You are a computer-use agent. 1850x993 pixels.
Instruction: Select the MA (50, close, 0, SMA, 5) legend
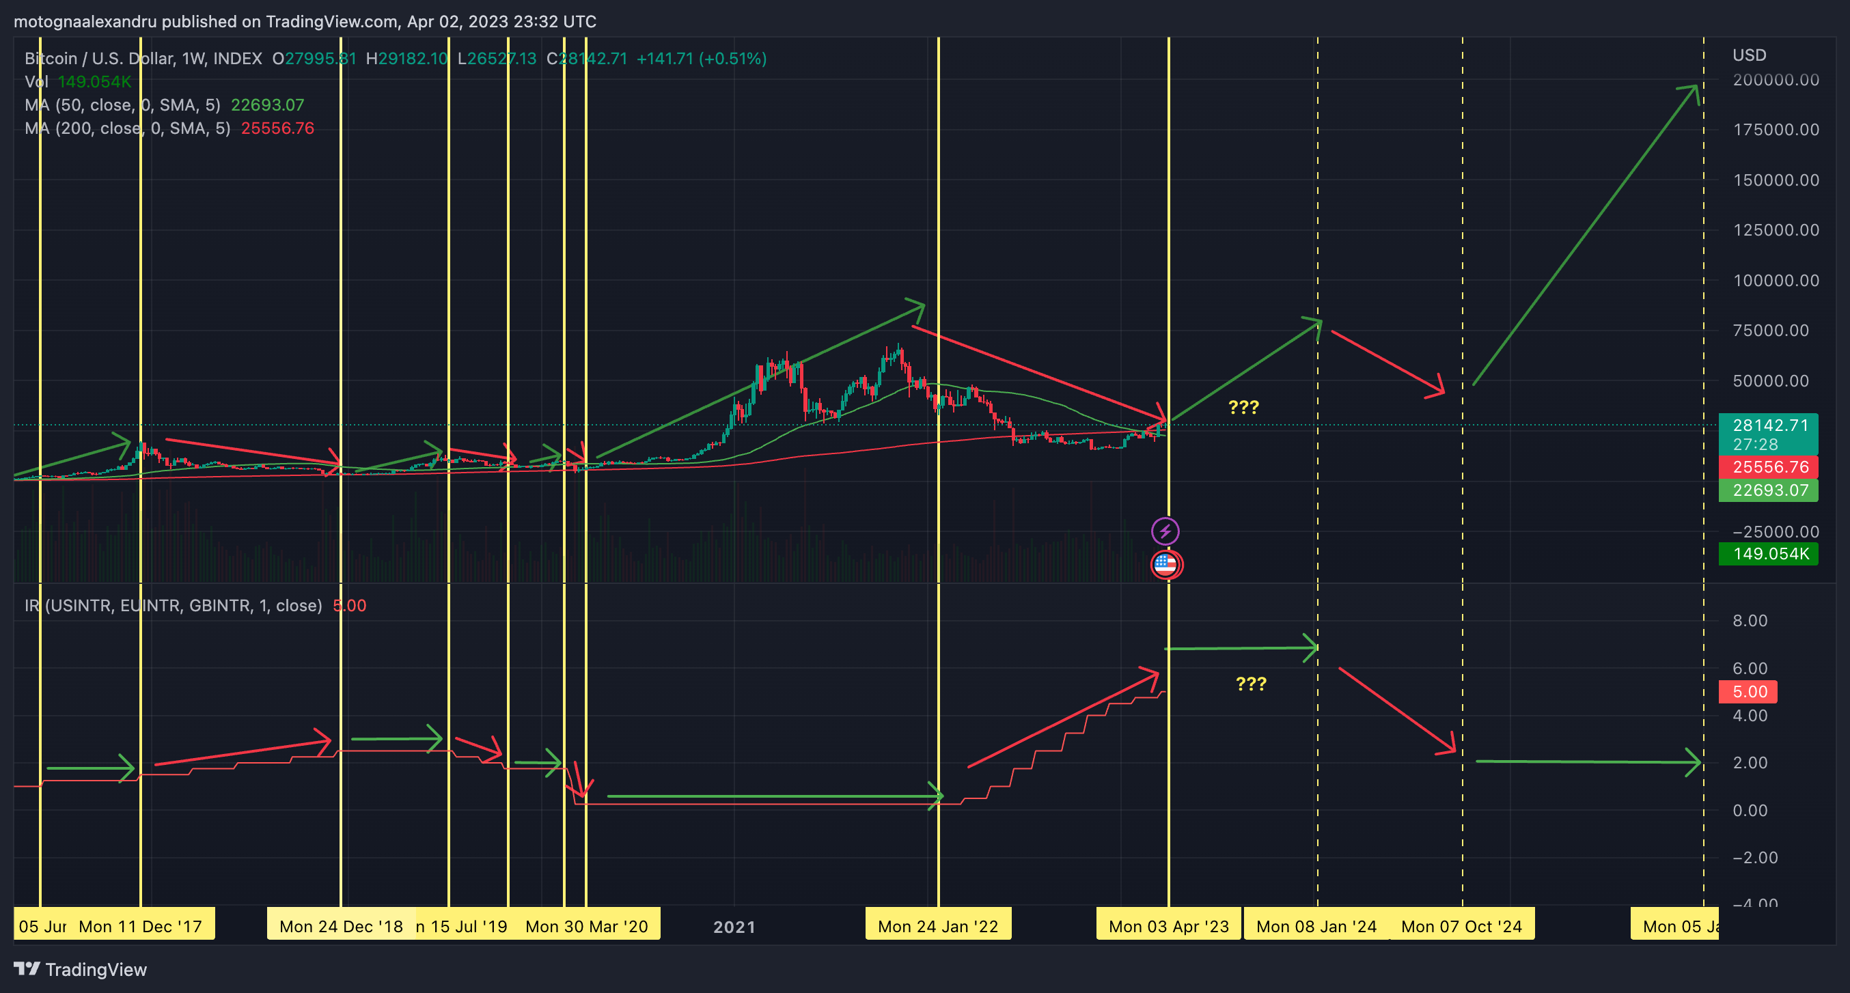click(165, 104)
